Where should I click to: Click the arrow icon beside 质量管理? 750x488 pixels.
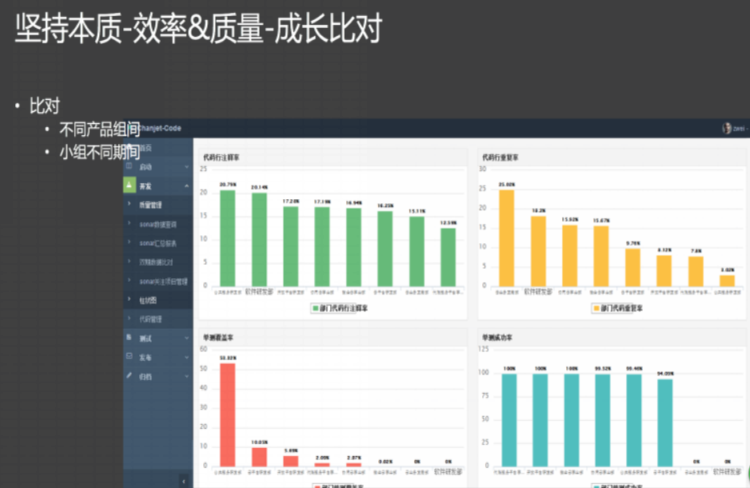tap(130, 204)
